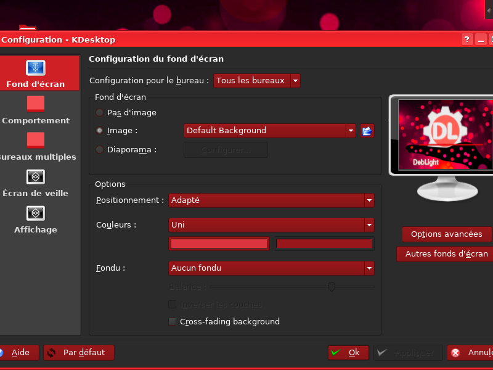Open the Affichage section icon
This screenshot has width=493, height=370.
[35, 213]
